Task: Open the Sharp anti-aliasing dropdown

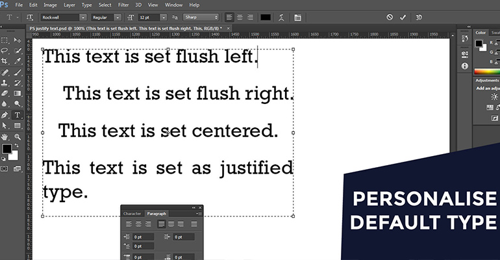Action: [201, 18]
